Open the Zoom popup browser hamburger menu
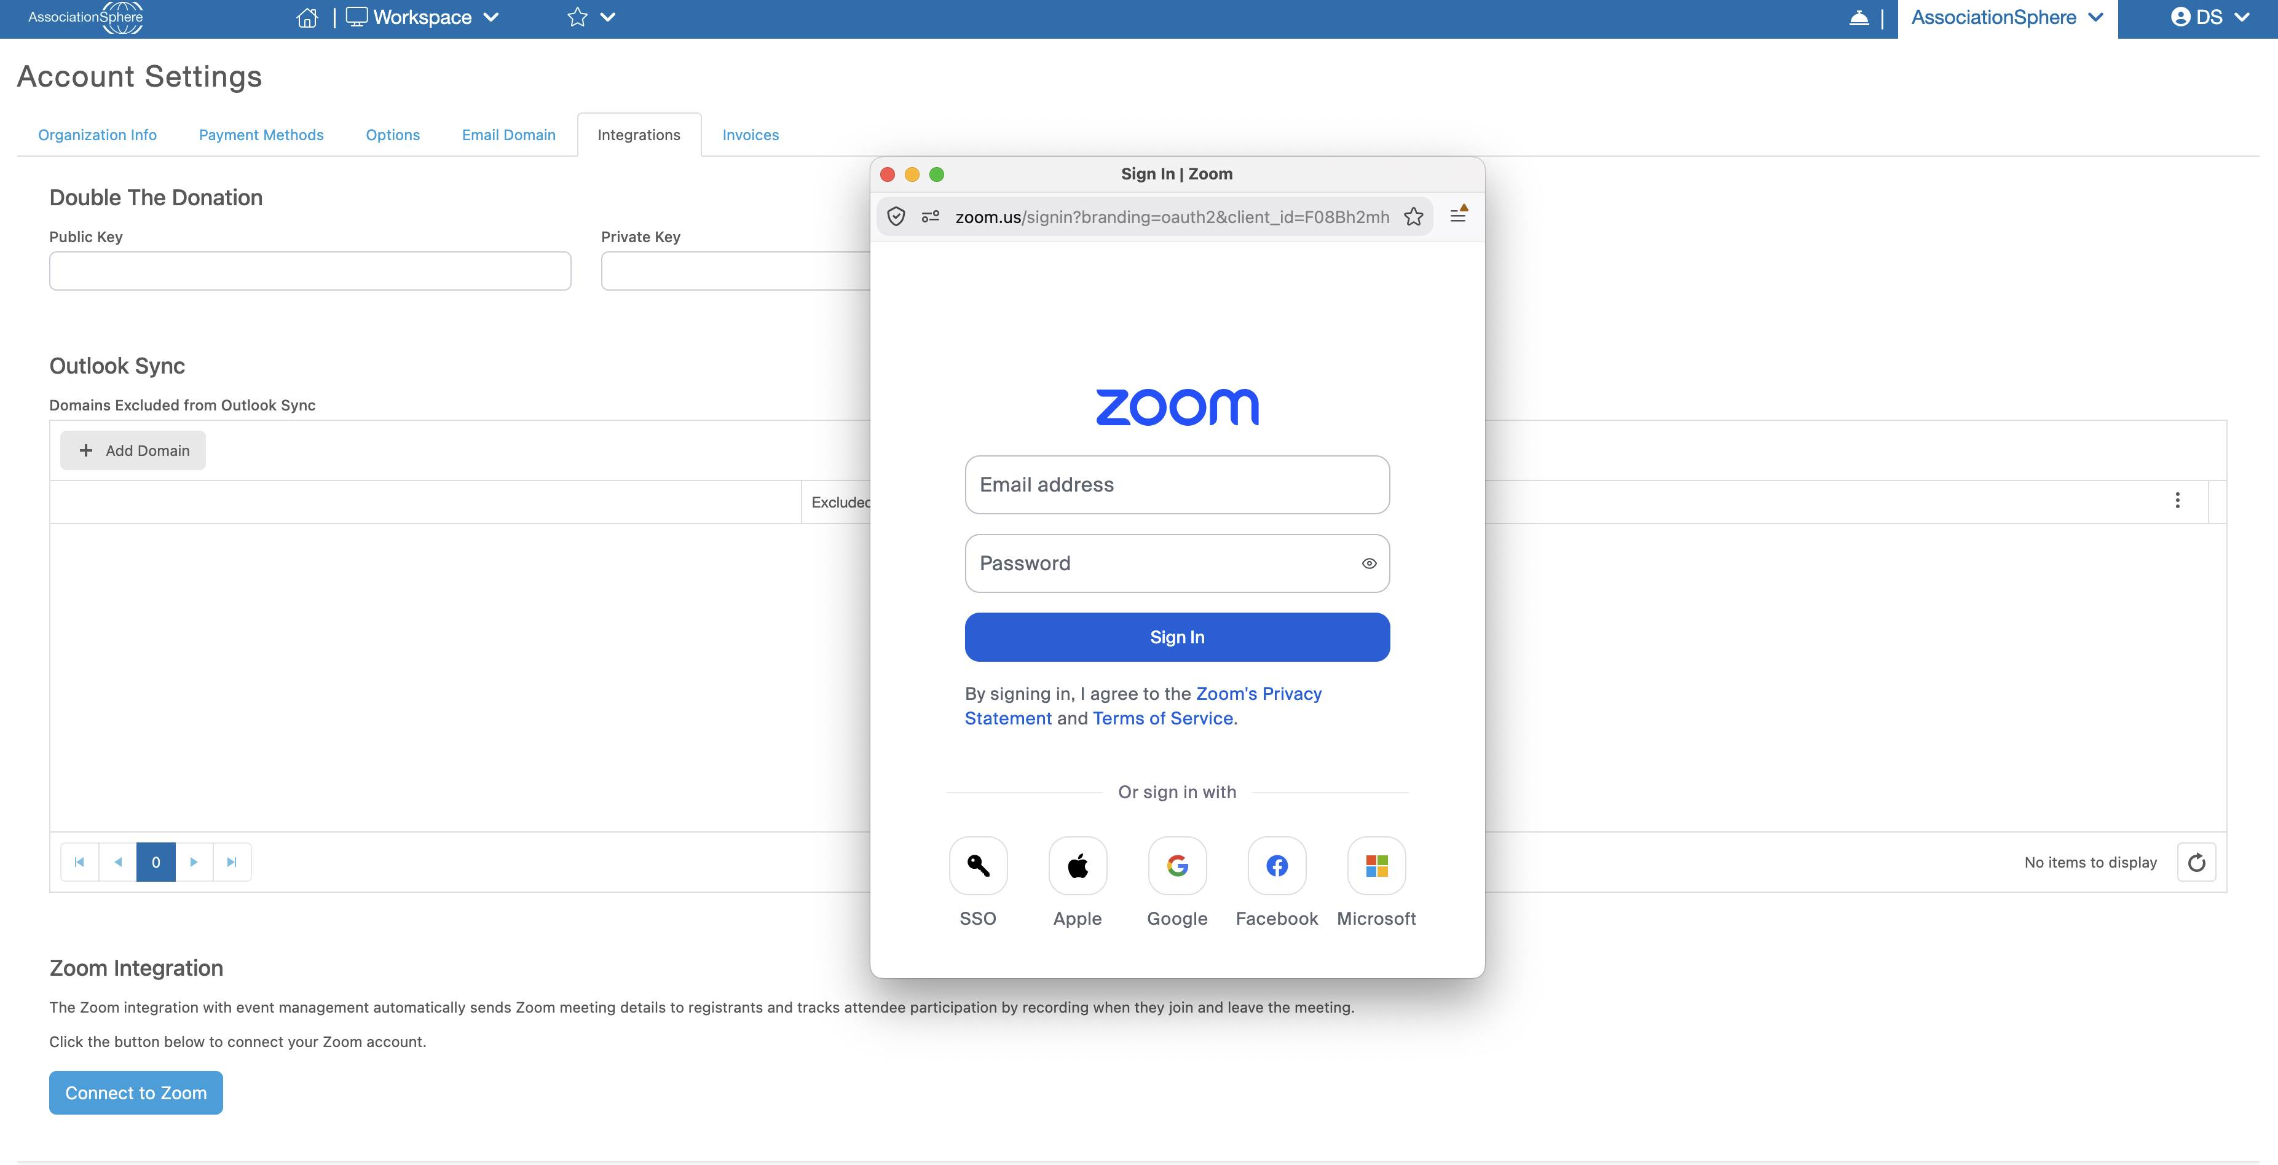The height and width of the screenshot is (1165, 2278). pos(1458,215)
